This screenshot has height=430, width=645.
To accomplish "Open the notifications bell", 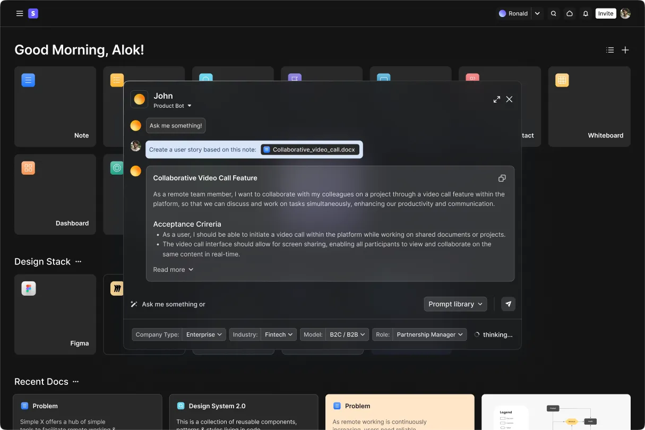I will [586, 14].
